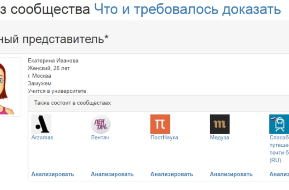Click the типичный представитель section heading

tap(54, 39)
